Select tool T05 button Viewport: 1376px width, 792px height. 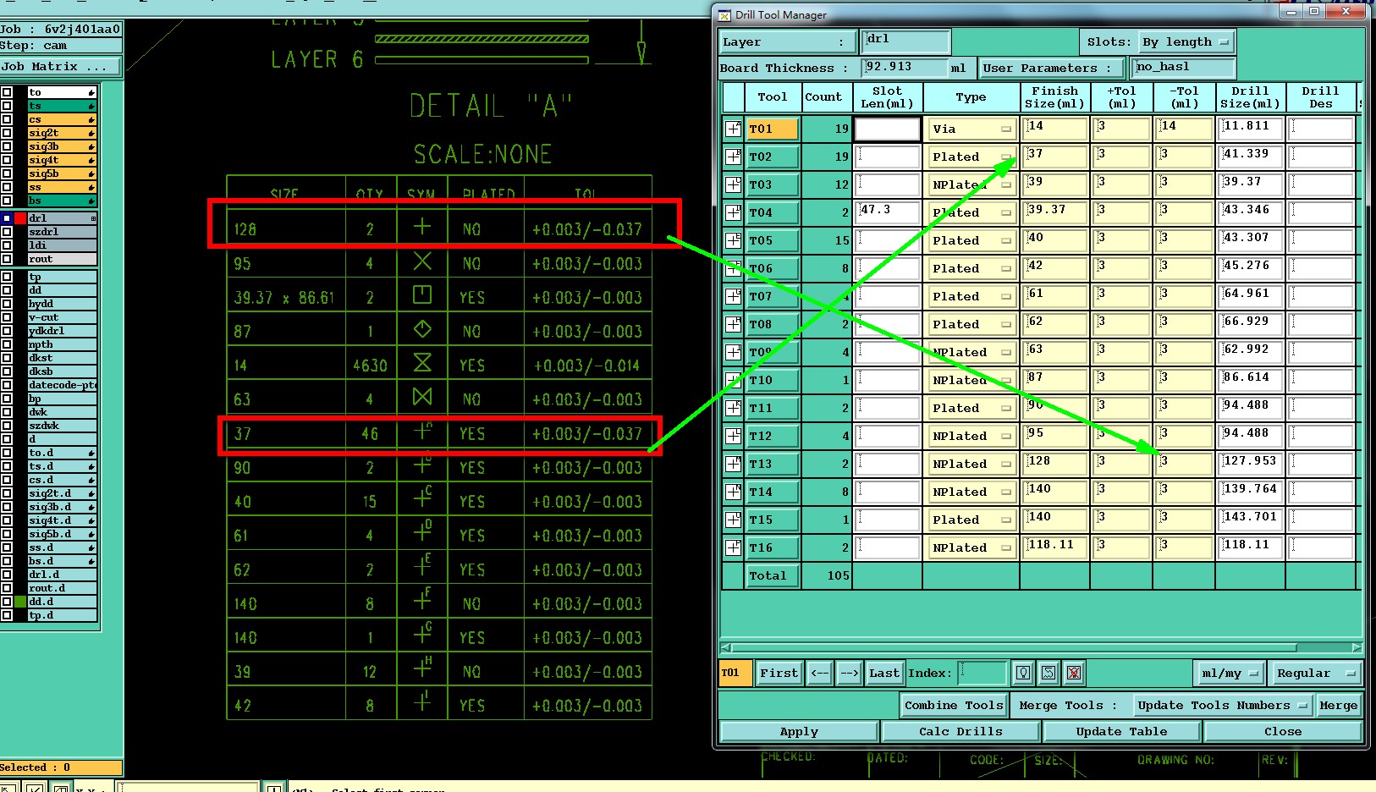coord(772,240)
